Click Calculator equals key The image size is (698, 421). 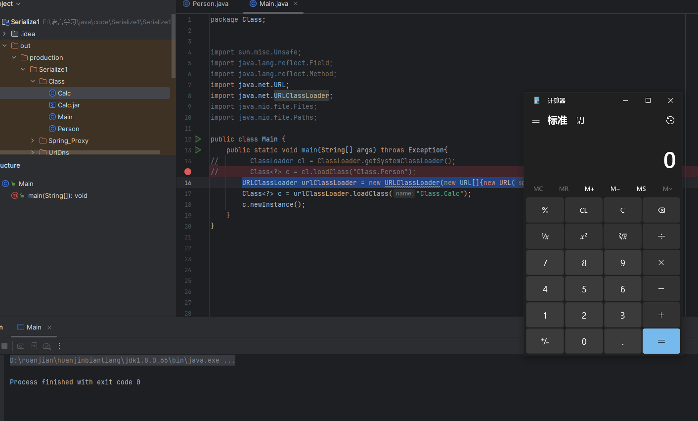tap(661, 341)
